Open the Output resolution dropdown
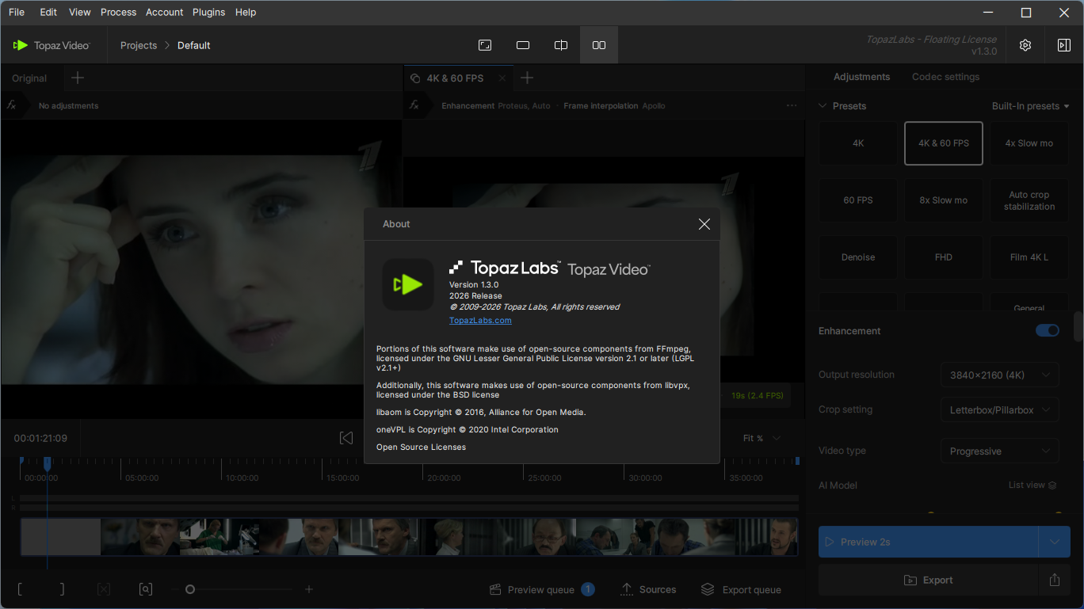1084x609 pixels. tap(999, 375)
